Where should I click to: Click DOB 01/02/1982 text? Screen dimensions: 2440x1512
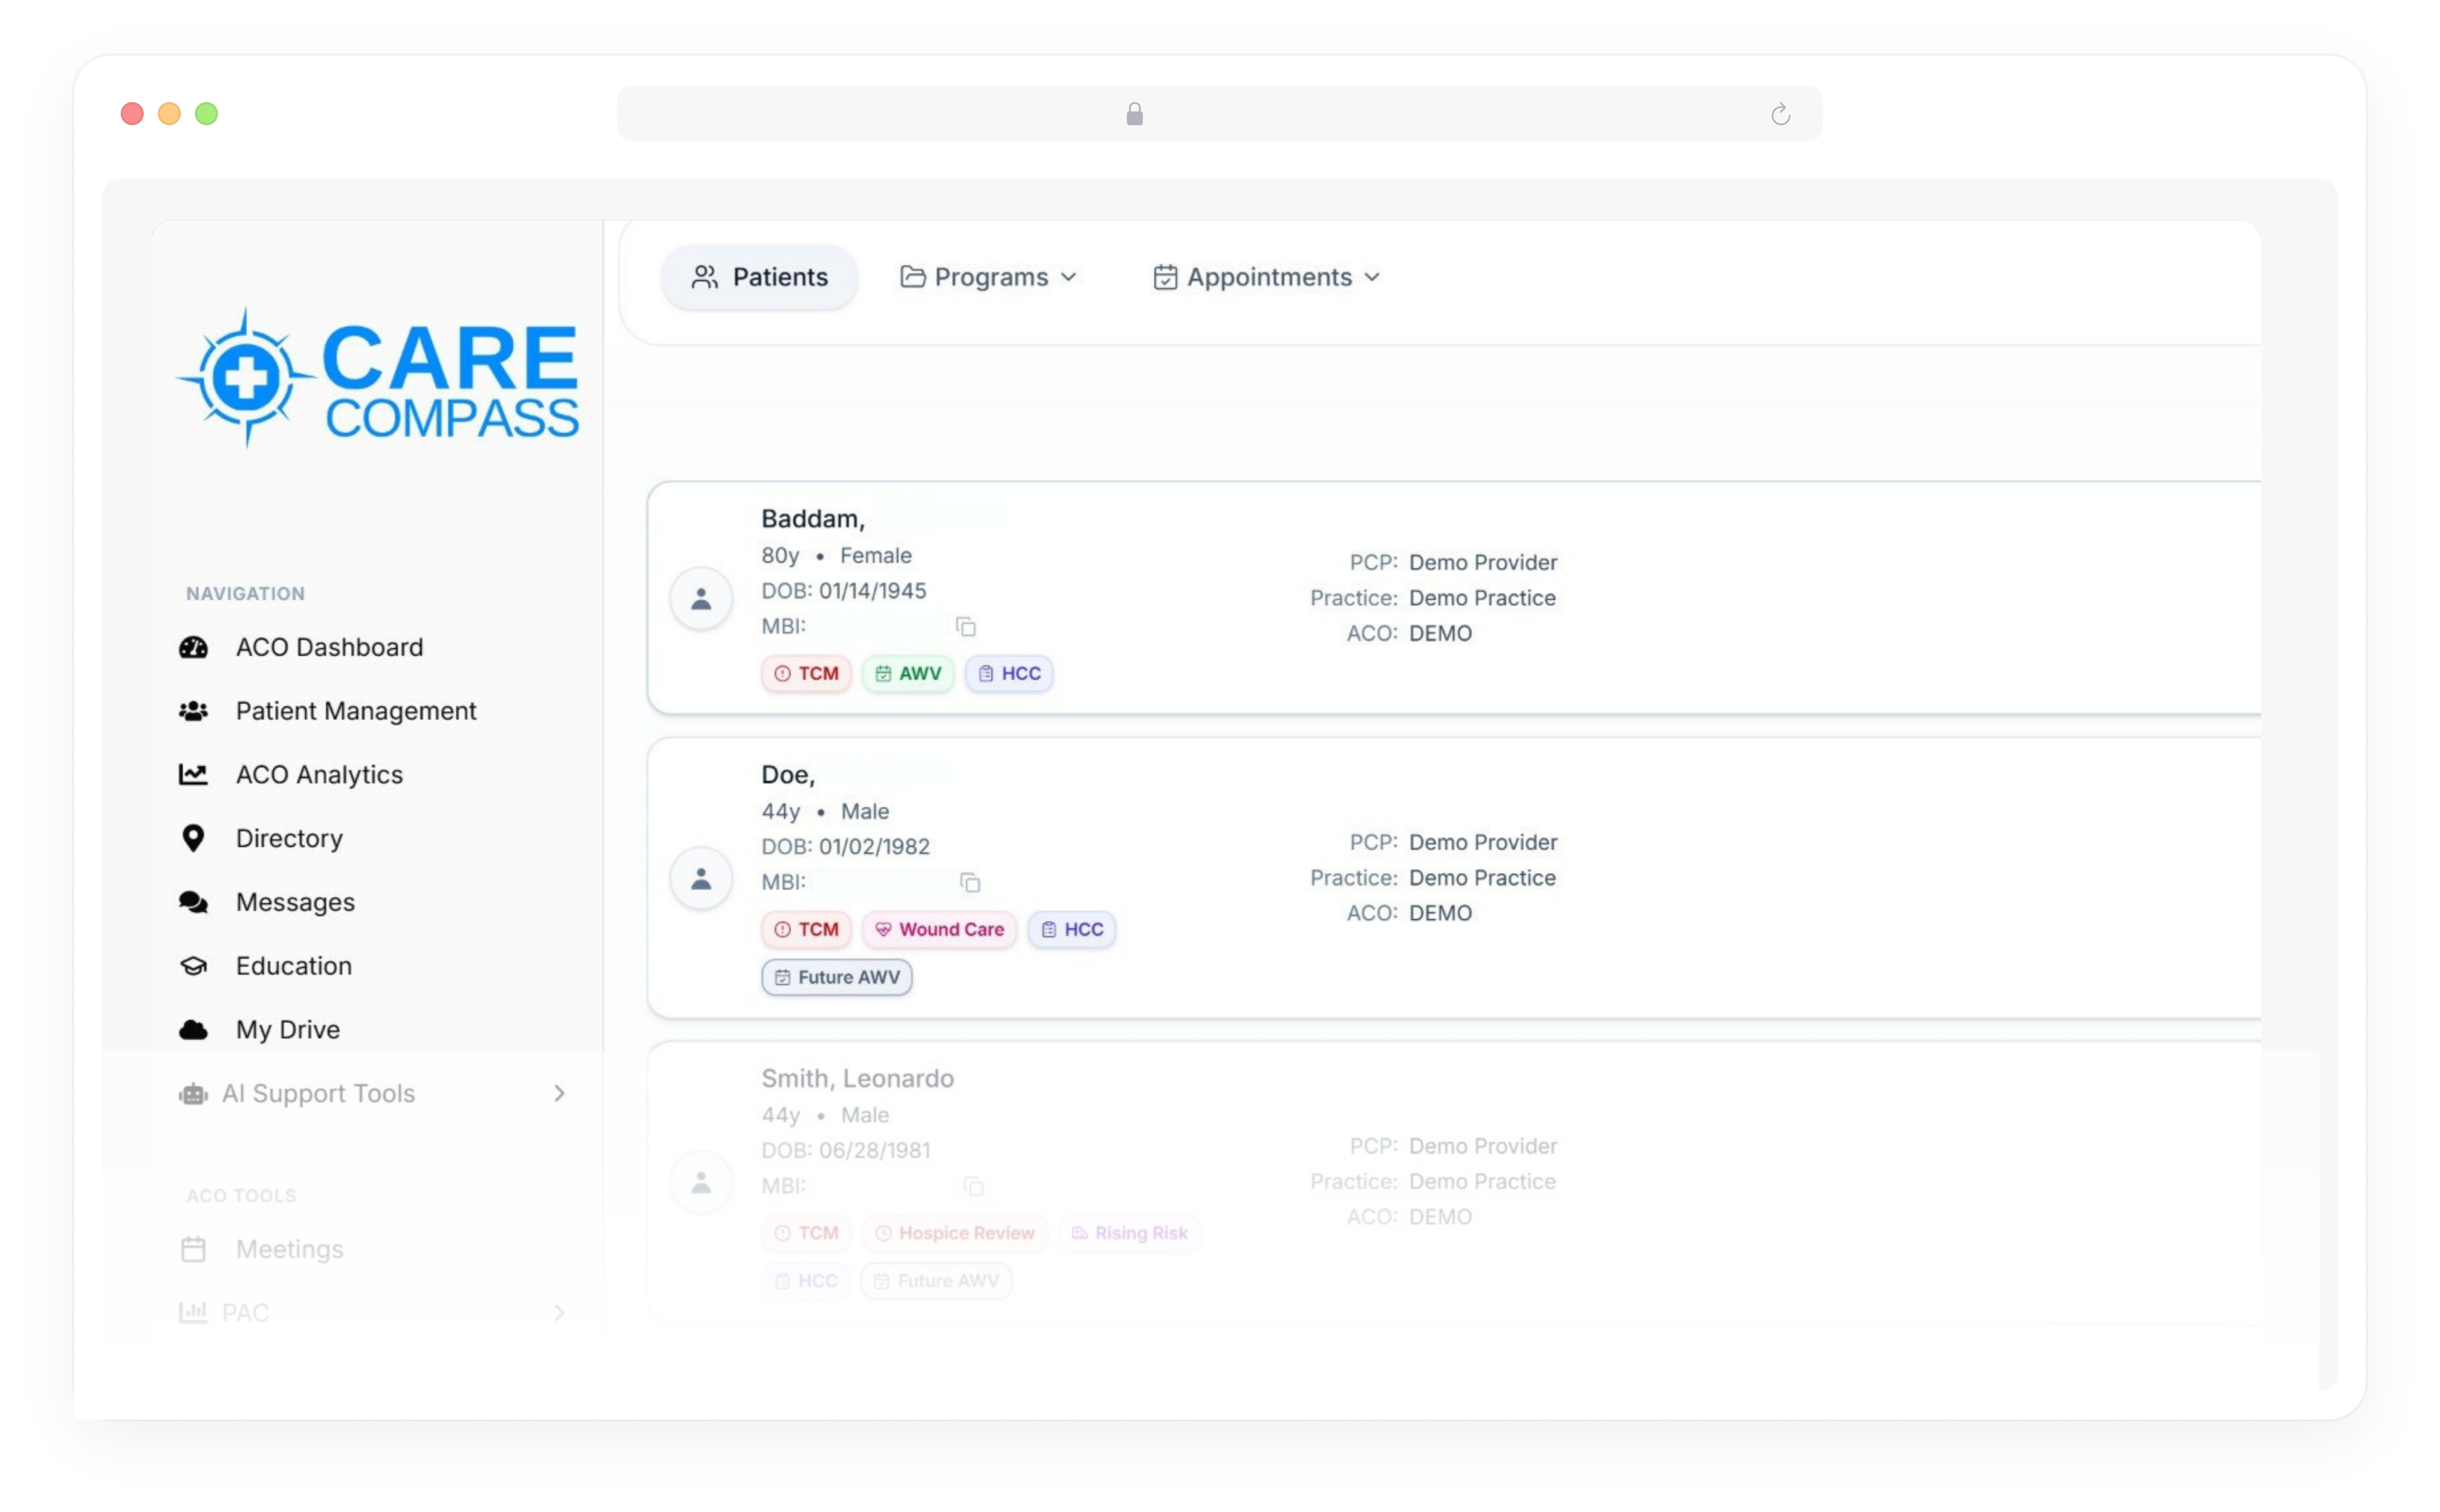[845, 847]
